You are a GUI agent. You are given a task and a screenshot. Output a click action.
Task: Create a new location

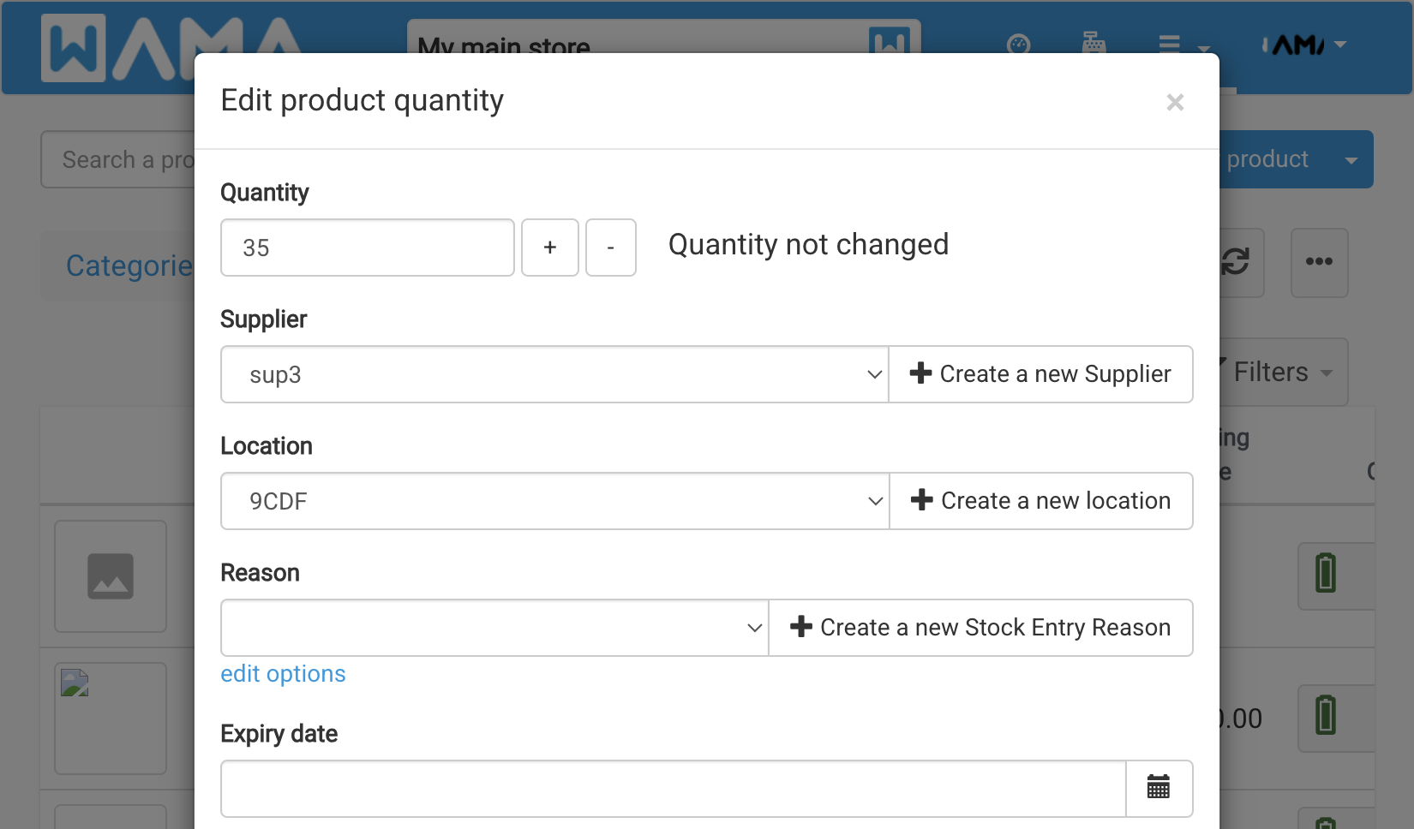pyautogui.click(x=1041, y=501)
